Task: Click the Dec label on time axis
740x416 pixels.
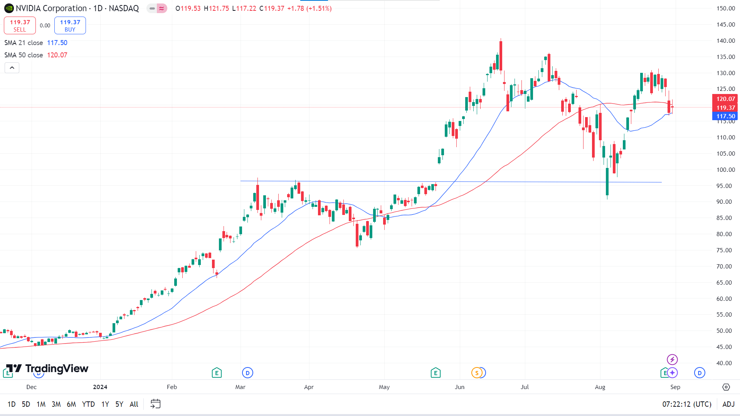Action: point(32,387)
